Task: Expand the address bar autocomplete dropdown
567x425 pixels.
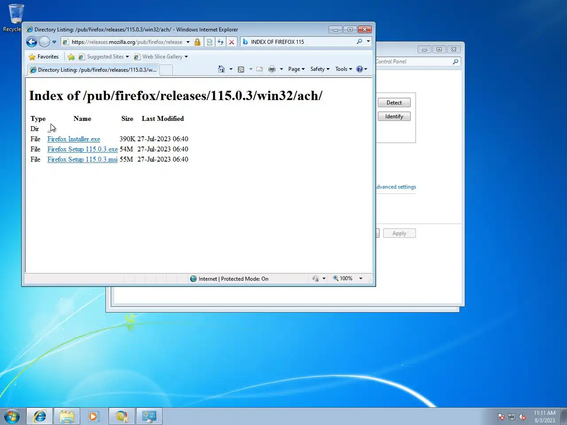Action: (x=188, y=42)
